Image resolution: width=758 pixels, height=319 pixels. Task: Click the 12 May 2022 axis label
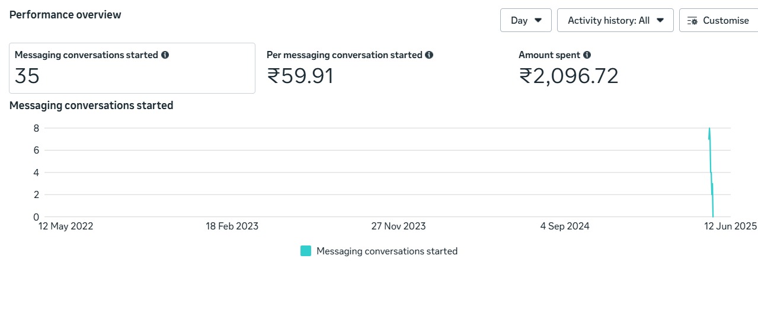(x=66, y=226)
